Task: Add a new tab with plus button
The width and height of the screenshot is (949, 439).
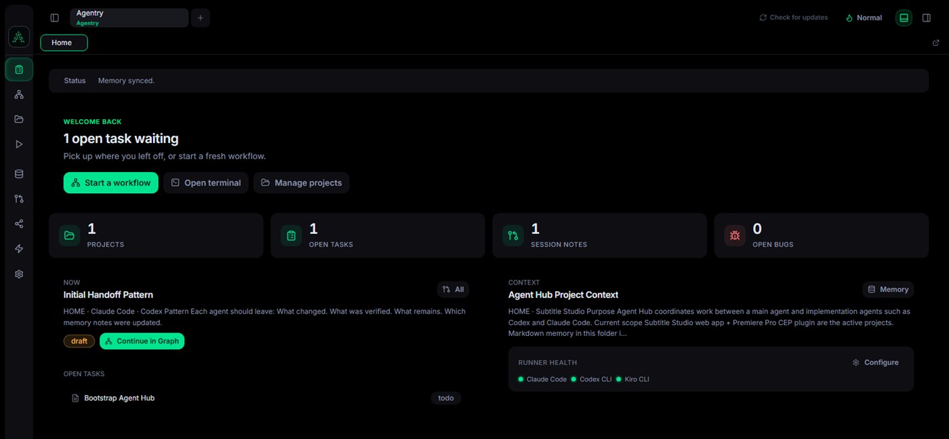Action: pos(201,18)
